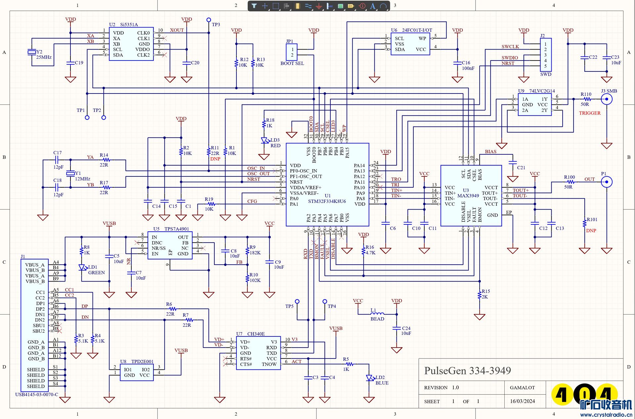Select the D1 port placement tool
This screenshot has height=419, width=635.
[351, 6]
